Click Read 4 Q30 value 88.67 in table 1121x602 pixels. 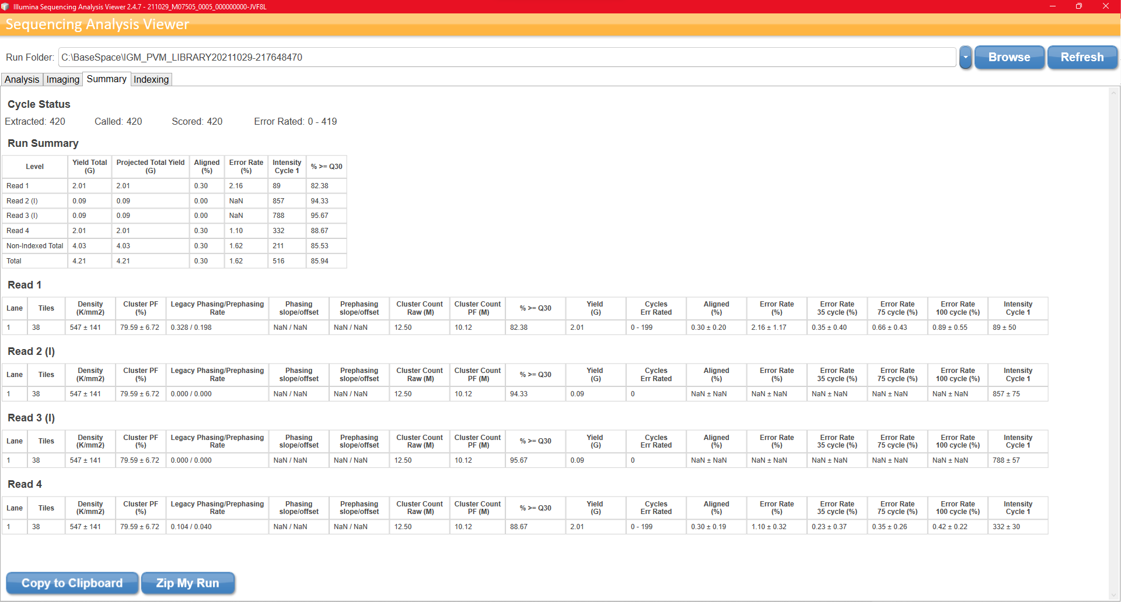(518, 527)
